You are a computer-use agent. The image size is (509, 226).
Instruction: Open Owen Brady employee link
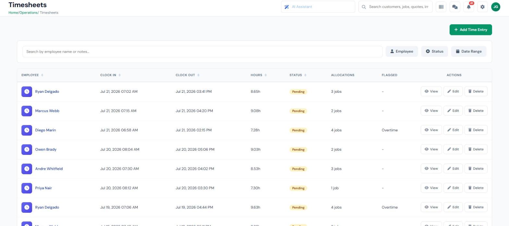(x=46, y=149)
